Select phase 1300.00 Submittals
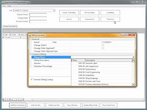Screen dimensions: 147x110 coord(102,75)
